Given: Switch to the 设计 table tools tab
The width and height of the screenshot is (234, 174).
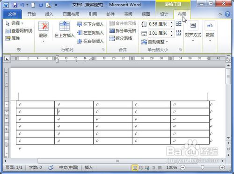Looking at the screenshot, I should (164, 14).
